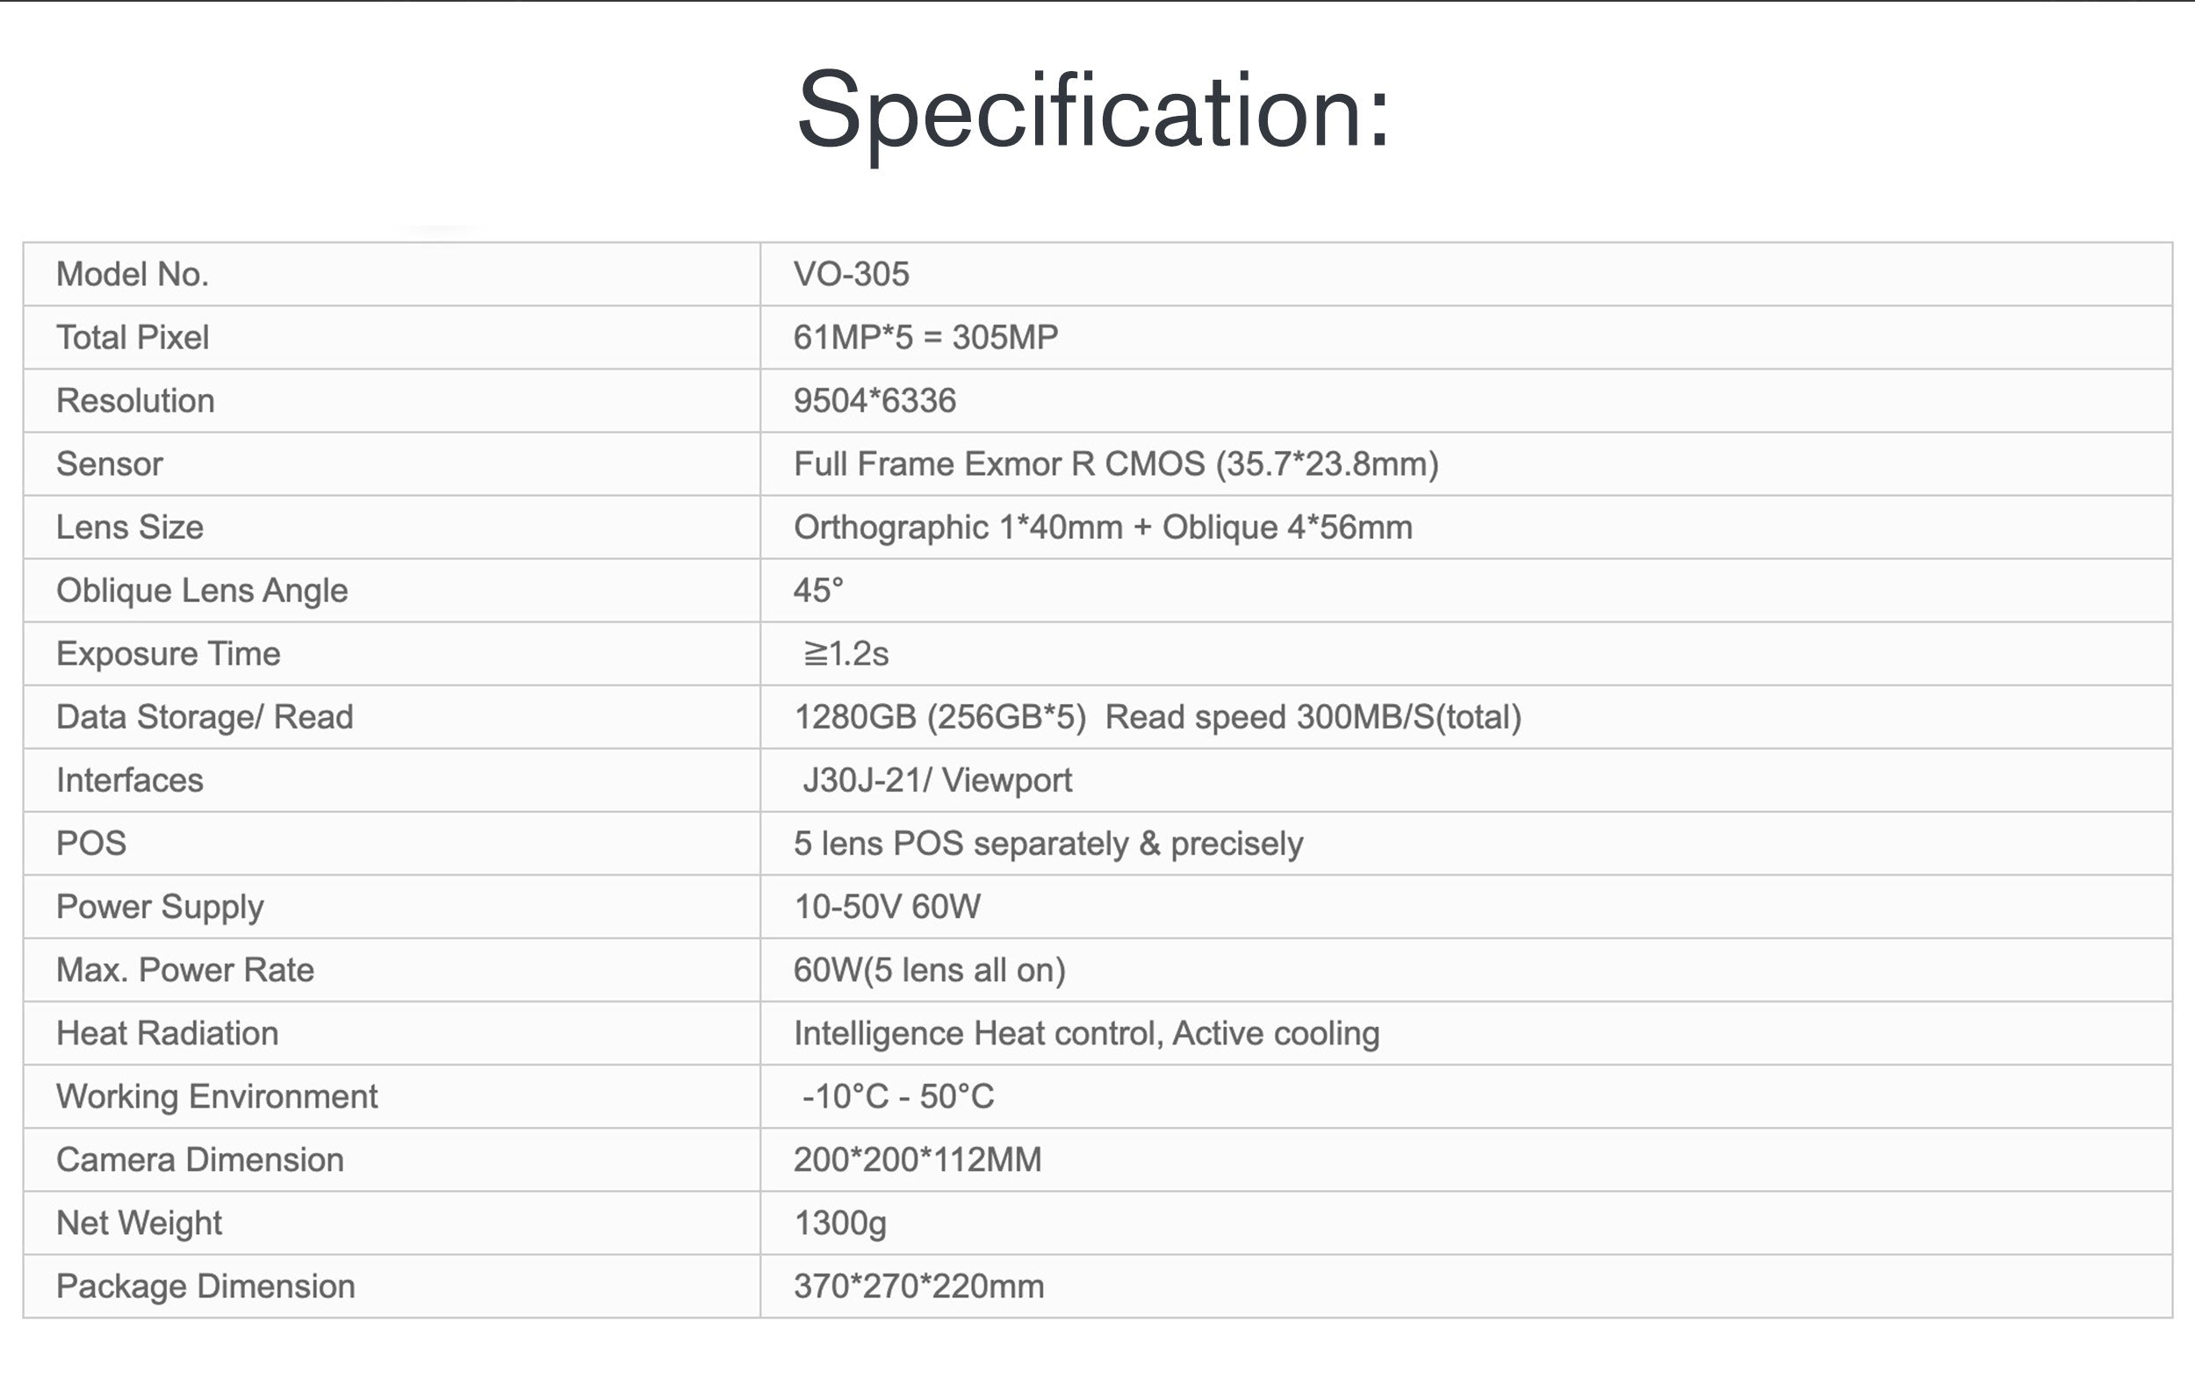Image resolution: width=2195 pixels, height=1378 pixels.
Task: Click the 1300g net weight value
Action: [839, 1223]
